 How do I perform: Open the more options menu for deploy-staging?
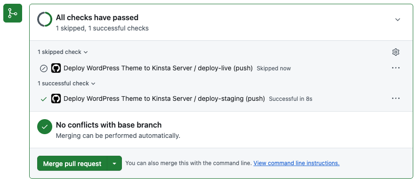click(x=396, y=99)
